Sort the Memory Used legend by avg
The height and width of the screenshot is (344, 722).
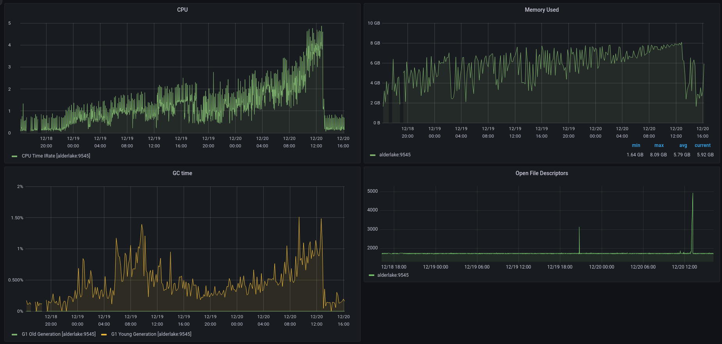click(x=683, y=145)
